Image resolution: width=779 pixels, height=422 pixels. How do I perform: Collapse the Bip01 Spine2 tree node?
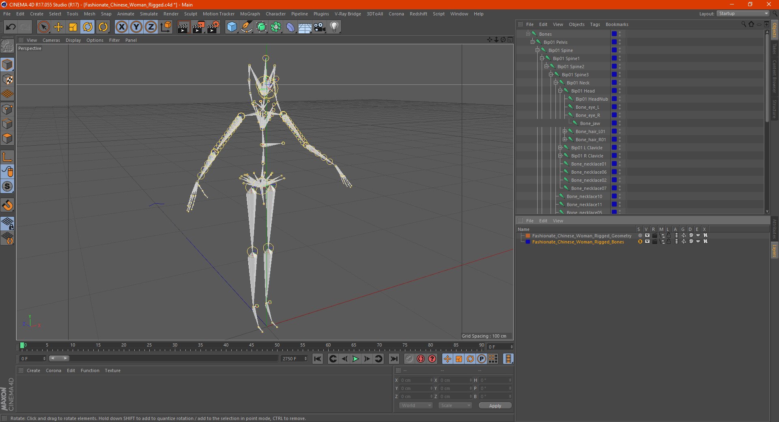point(546,66)
